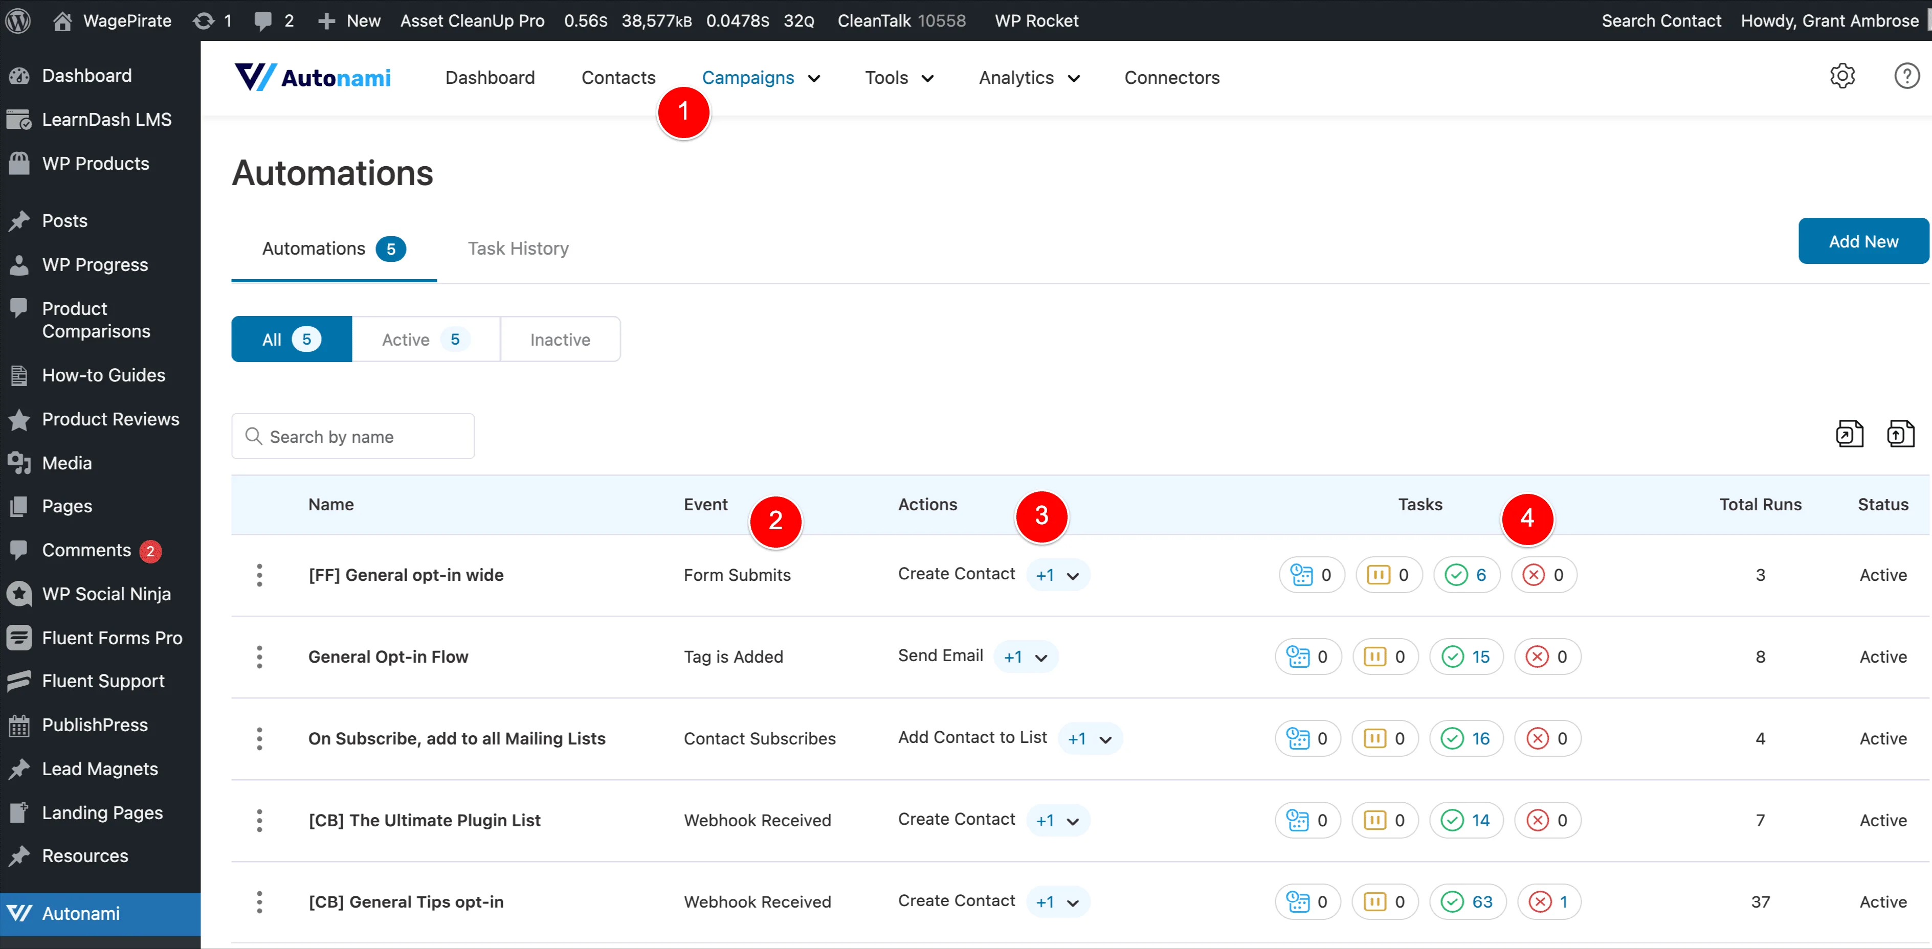The image size is (1932, 949).
Task: View completed tasks for [FF] General opt-in wide
Action: pos(1466,575)
